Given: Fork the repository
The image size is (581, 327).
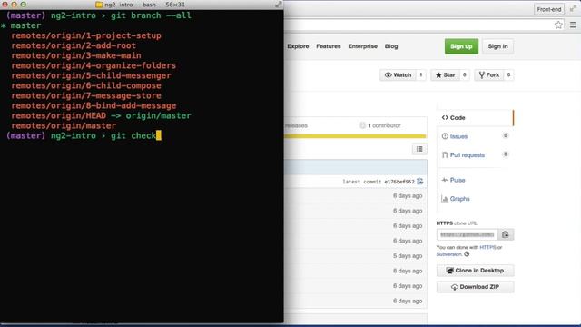Looking at the screenshot, I should pyautogui.click(x=489, y=74).
